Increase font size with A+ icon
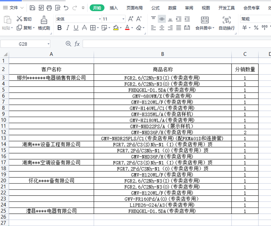The height and width of the screenshot is (226, 271). click(x=131, y=19)
